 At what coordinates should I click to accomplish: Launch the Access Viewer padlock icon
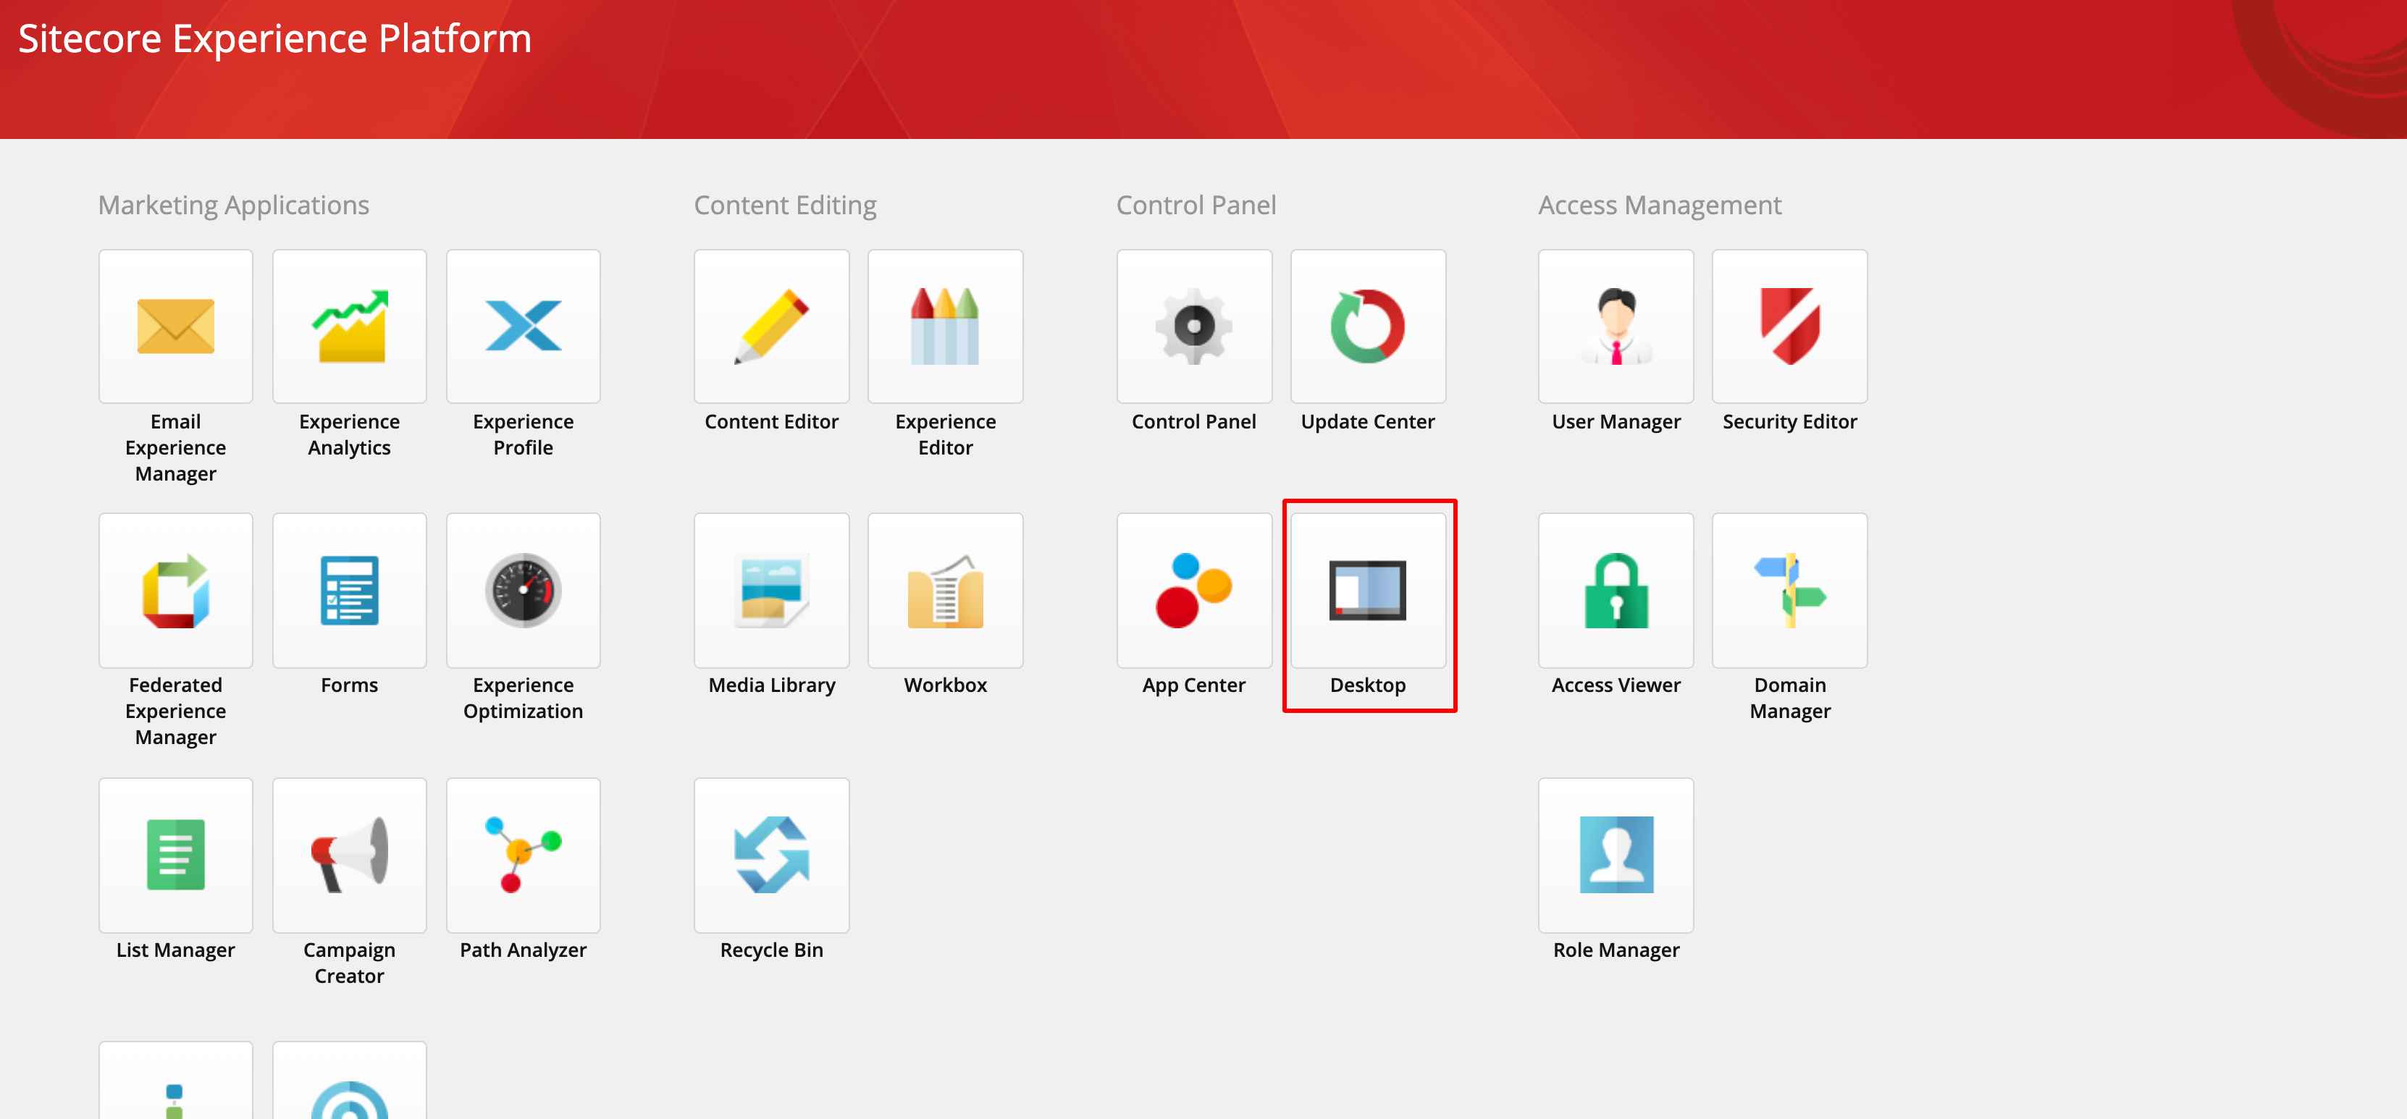(x=1616, y=589)
